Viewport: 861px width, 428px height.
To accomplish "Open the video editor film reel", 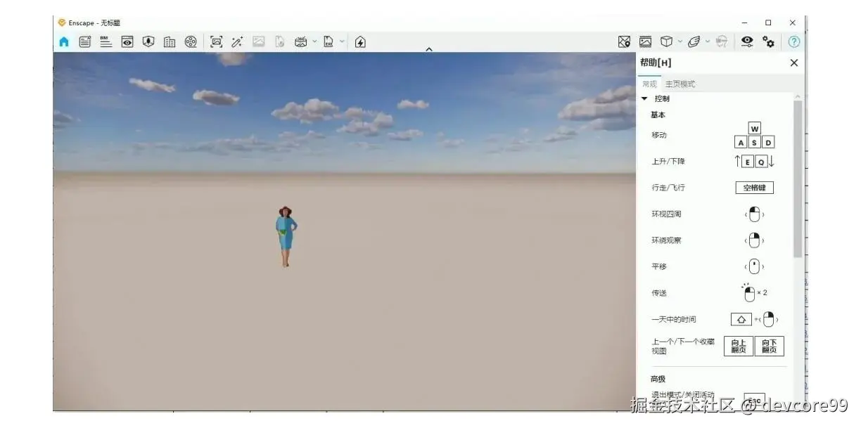I will [191, 41].
